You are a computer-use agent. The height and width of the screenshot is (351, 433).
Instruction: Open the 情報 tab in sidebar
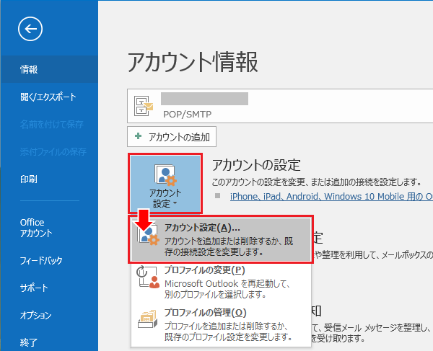[x=30, y=70]
